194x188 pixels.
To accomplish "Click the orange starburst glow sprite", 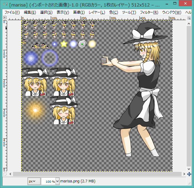I will pyautogui.click(x=35, y=110).
